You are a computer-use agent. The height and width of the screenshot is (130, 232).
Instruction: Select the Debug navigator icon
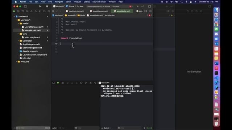[40, 11]
